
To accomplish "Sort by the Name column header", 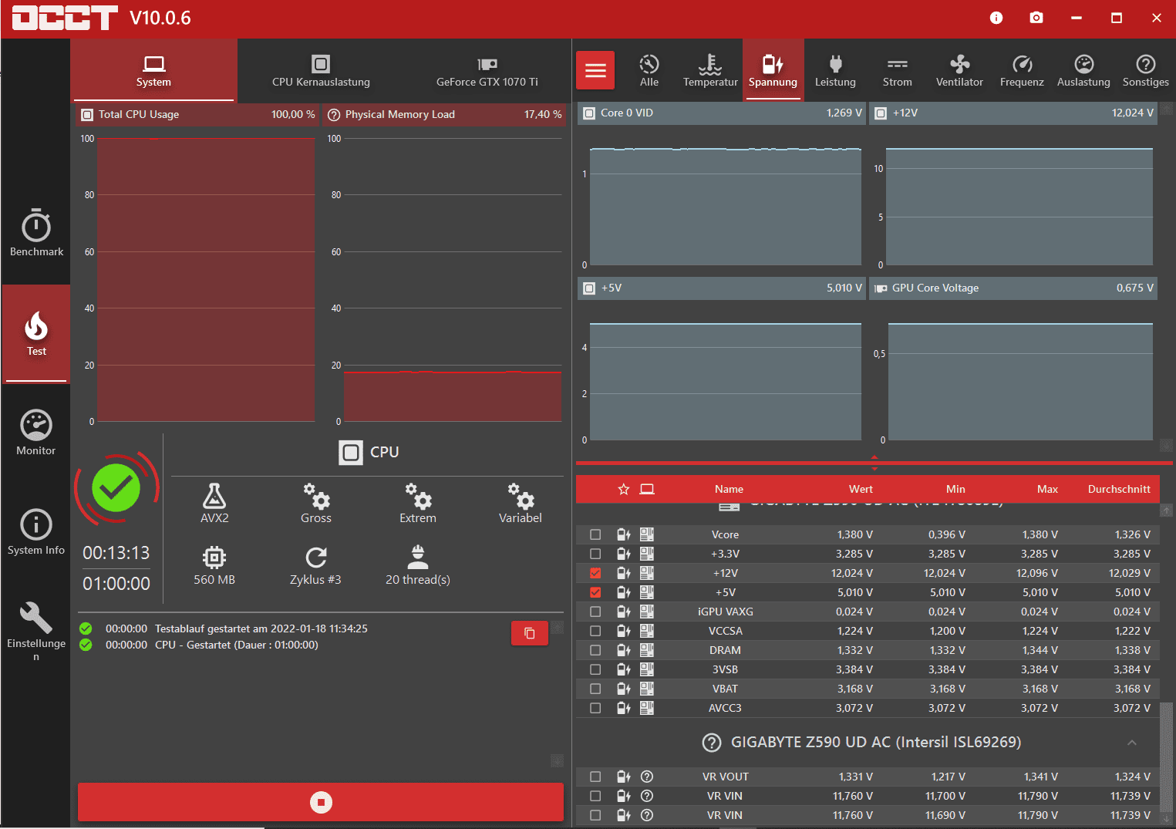I will coord(729,489).
